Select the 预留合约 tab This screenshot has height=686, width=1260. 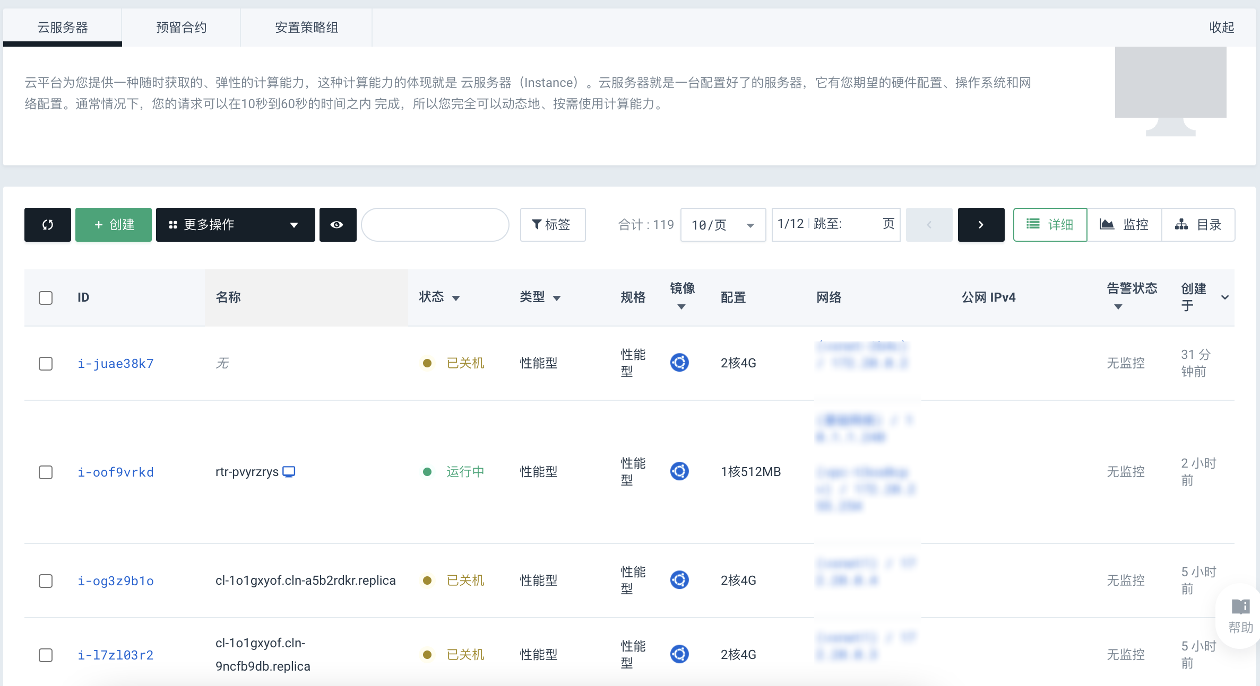point(181,28)
